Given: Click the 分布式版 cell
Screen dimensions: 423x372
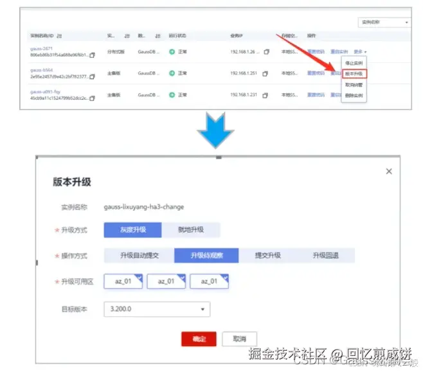Looking at the screenshot, I should click(x=116, y=52).
